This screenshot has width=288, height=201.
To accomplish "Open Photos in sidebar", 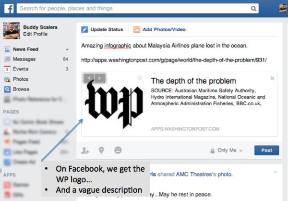I will tap(21, 79).
